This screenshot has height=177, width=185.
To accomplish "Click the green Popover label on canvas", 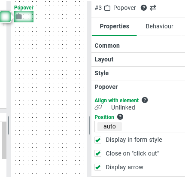I will click(24, 8).
